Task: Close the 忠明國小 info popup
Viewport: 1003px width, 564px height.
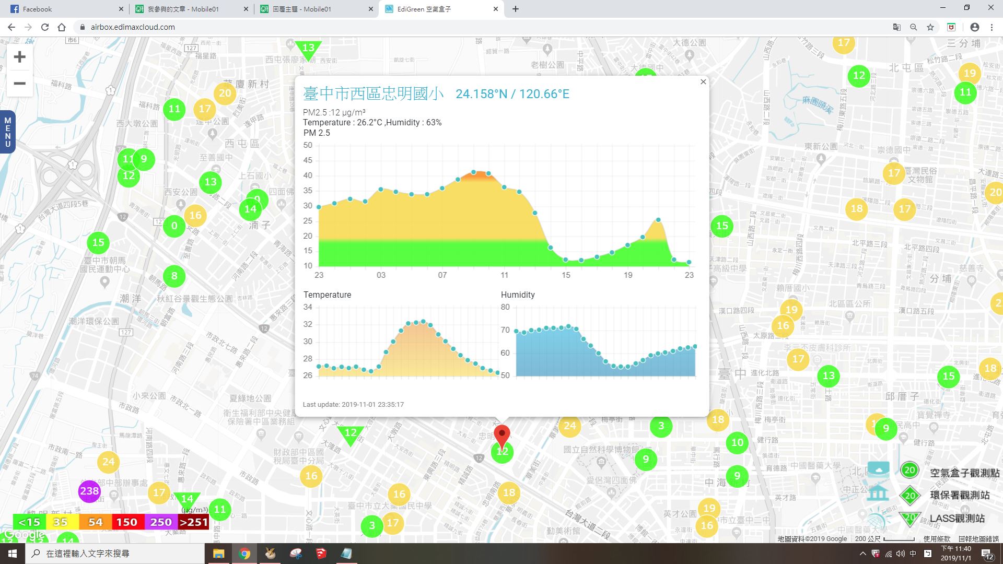Action: pos(703,82)
